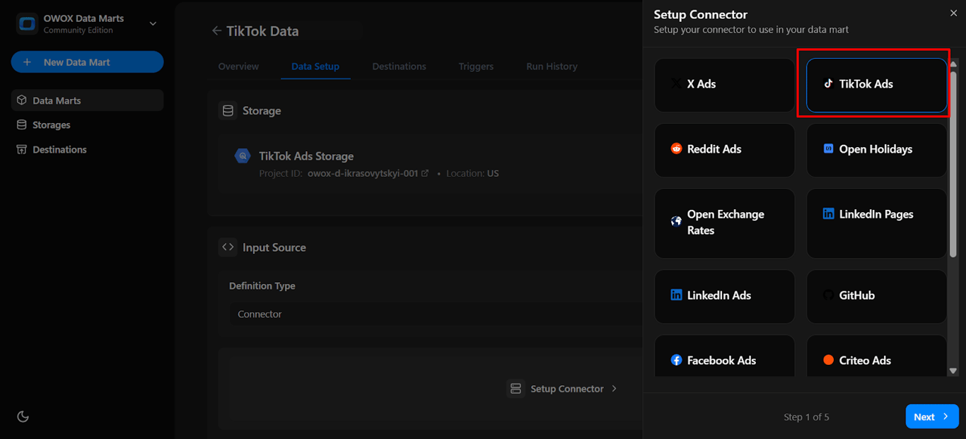
Task: Switch to the Destinations tab
Action: point(400,66)
